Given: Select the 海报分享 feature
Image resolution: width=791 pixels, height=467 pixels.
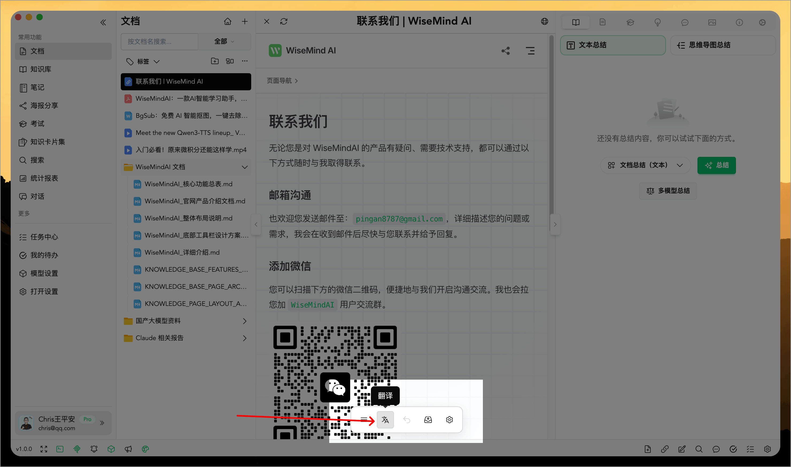Looking at the screenshot, I should pos(44,106).
